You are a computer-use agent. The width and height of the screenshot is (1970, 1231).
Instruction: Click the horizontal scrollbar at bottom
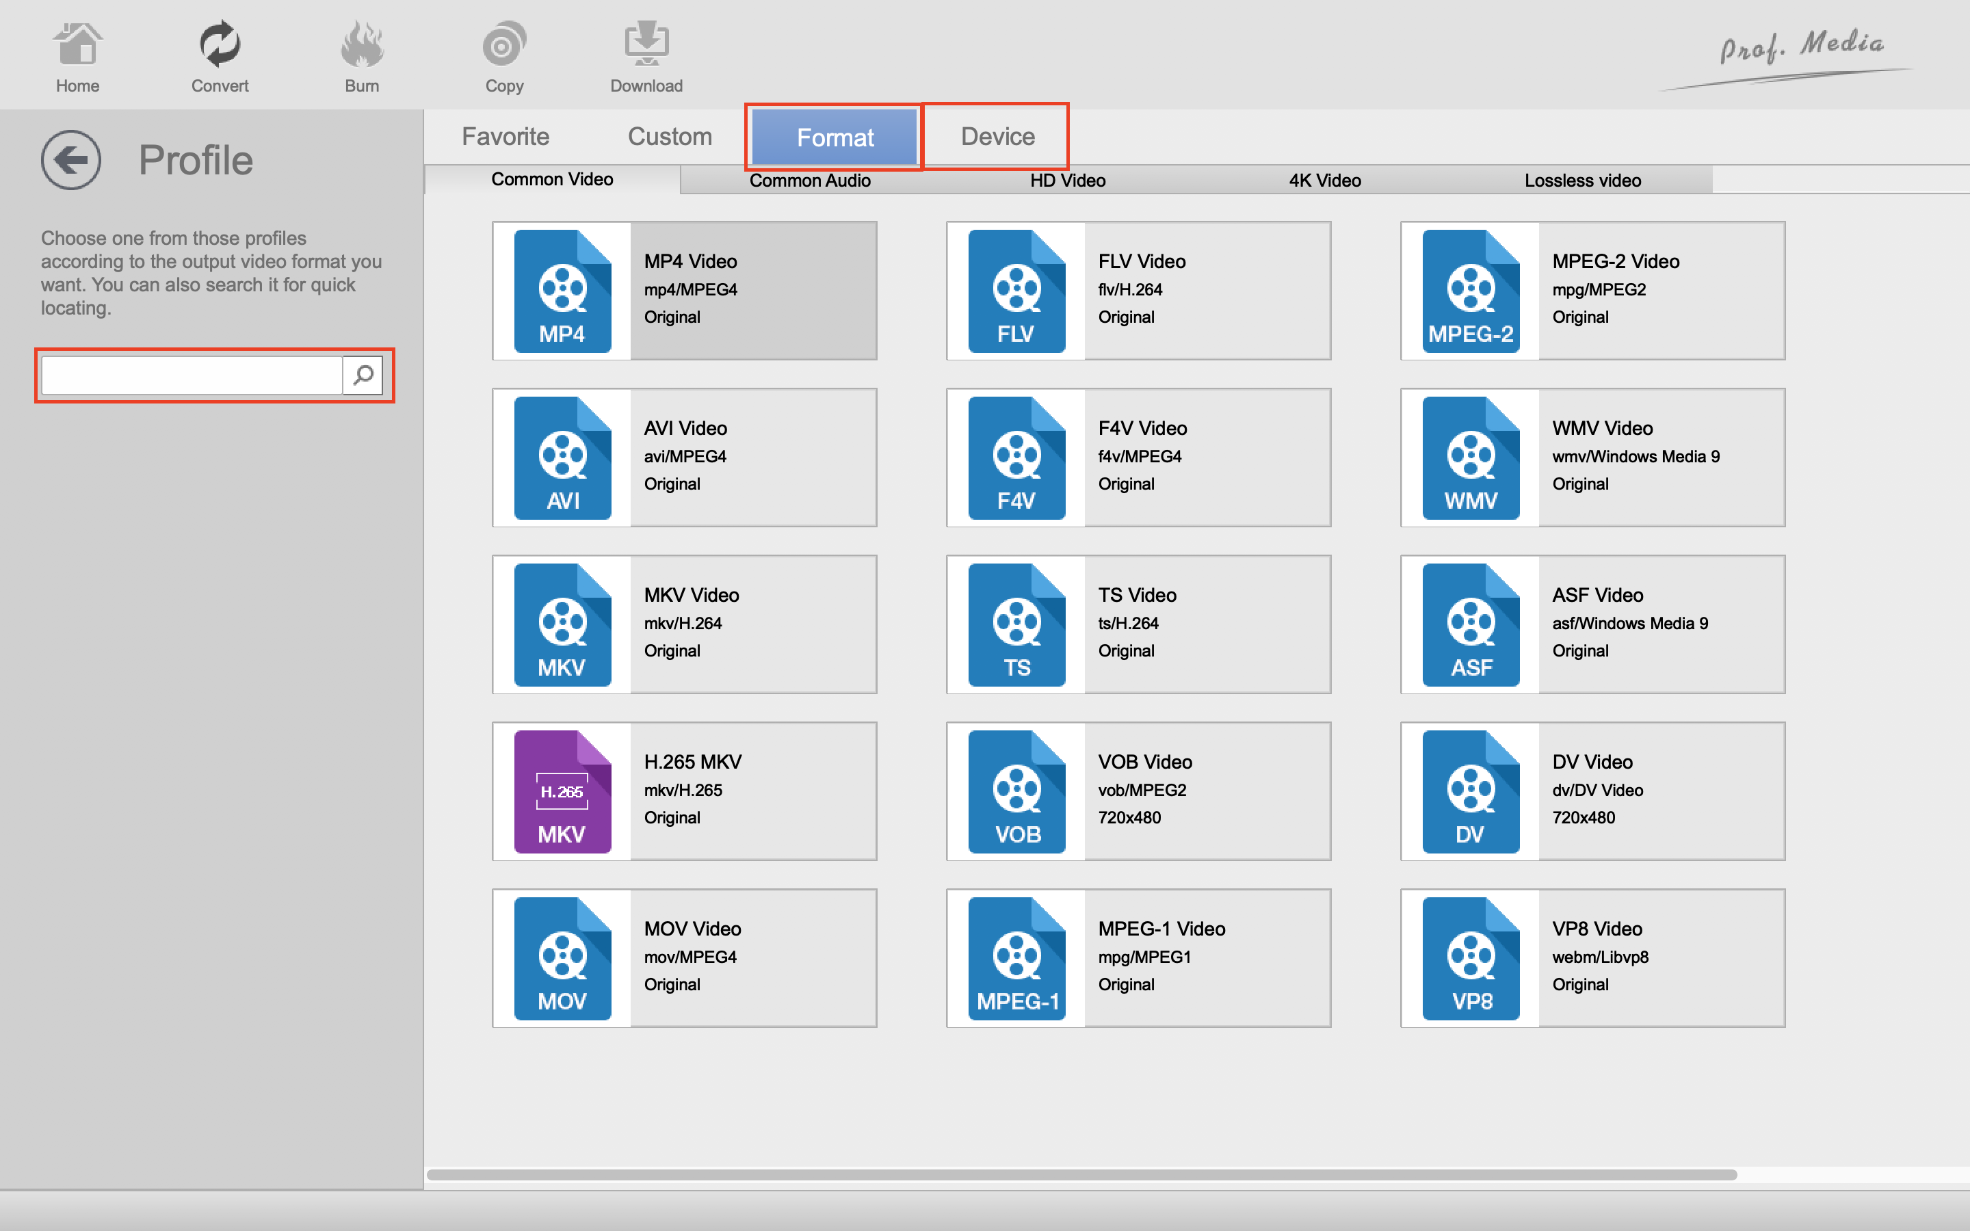click(x=1081, y=1175)
